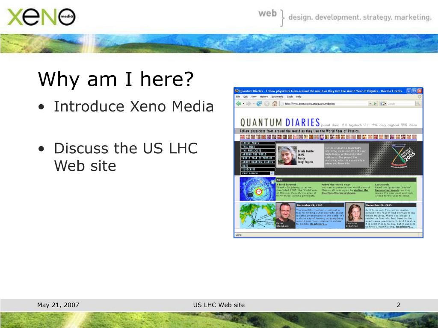The width and height of the screenshot is (438, 328).
Task: Click the Google search engine icon
Action: pyautogui.click(x=382, y=103)
